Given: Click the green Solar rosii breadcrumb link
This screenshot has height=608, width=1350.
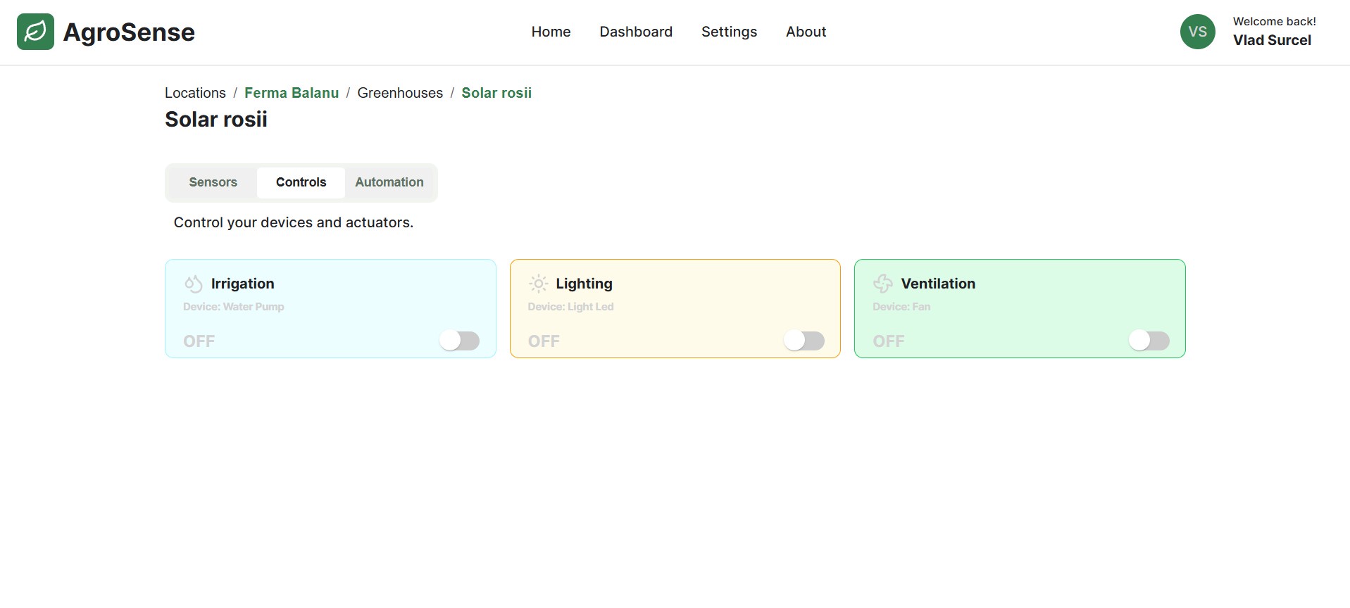Looking at the screenshot, I should [496, 93].
